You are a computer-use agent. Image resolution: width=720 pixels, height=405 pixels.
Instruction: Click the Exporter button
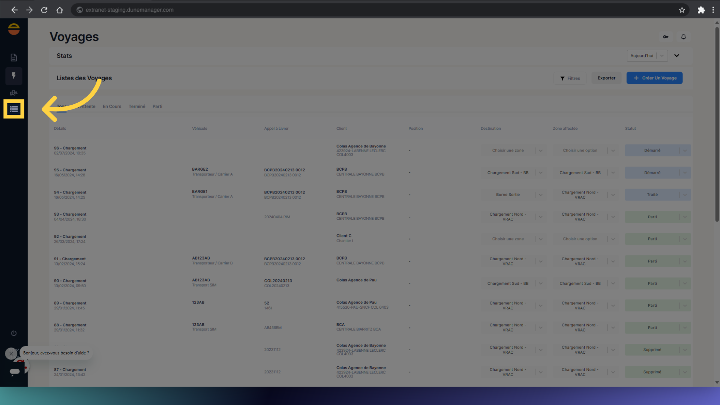[606, 78]
